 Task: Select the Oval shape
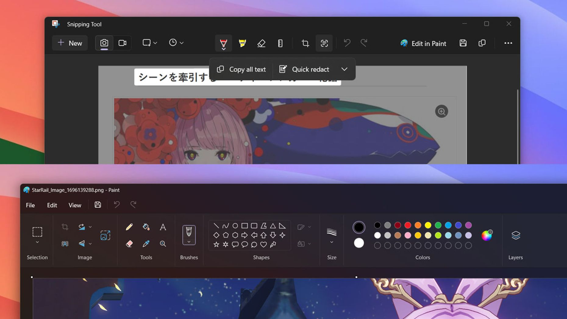(x=235, y=226)
